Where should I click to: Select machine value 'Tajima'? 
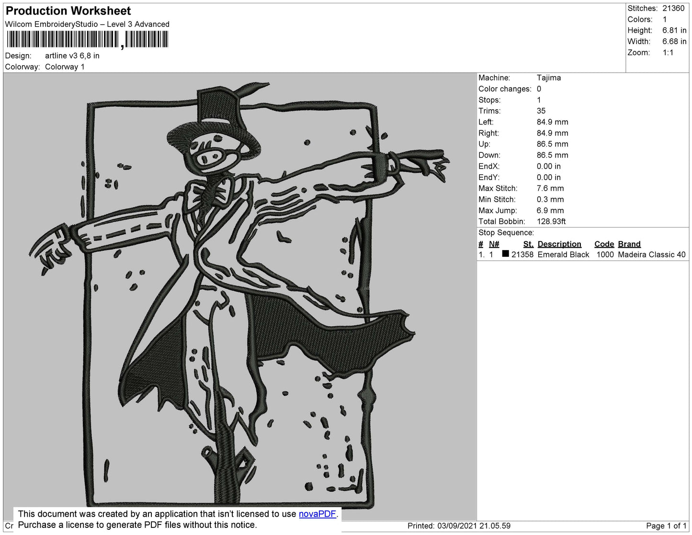coord(549,78)
